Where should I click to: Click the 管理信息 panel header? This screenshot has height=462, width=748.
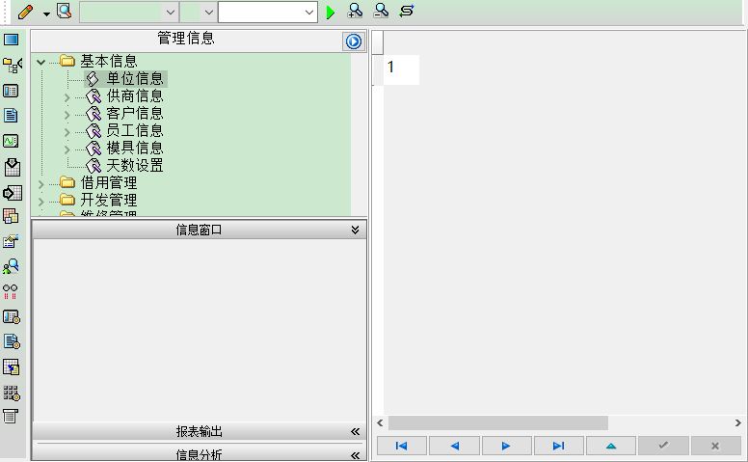(x=186, y=39)
